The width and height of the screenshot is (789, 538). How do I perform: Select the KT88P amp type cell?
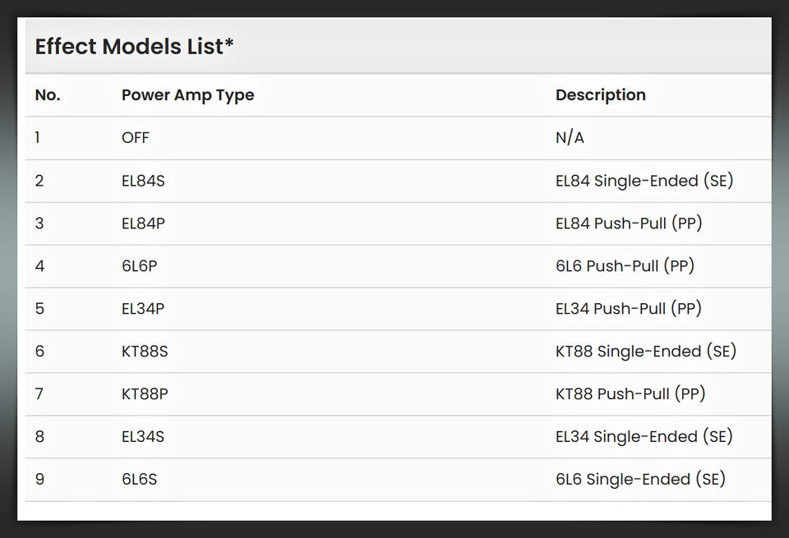pyautogui.click(x=145, y=394)
